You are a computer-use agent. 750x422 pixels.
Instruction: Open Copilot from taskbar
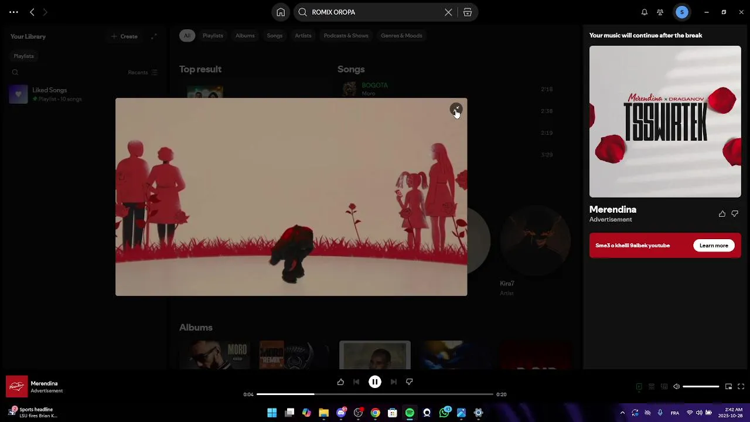pos(306,413)
